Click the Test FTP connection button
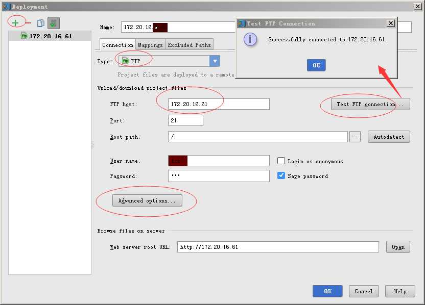This screenshot has width=425, height=305. tap(370, 104)
